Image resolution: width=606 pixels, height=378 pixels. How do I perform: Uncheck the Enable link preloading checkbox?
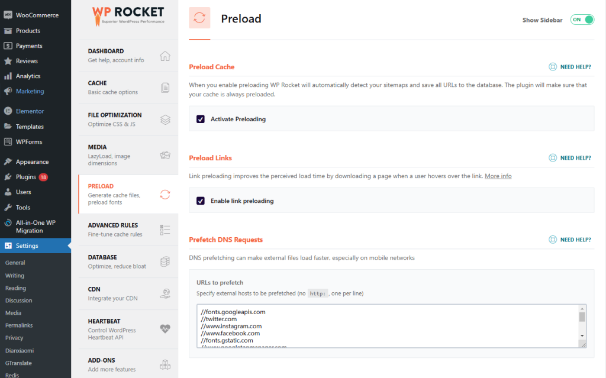(x=201, y=201)
